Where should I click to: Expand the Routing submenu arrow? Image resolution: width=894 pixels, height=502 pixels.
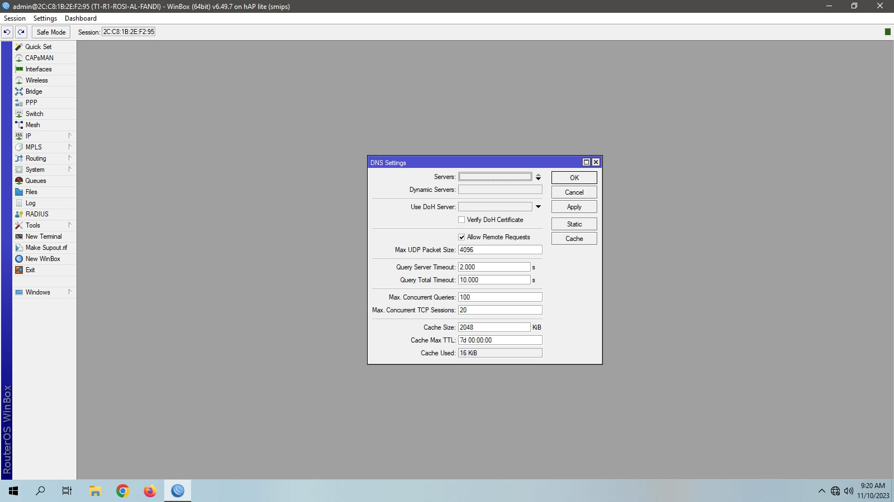coord(70,158)
